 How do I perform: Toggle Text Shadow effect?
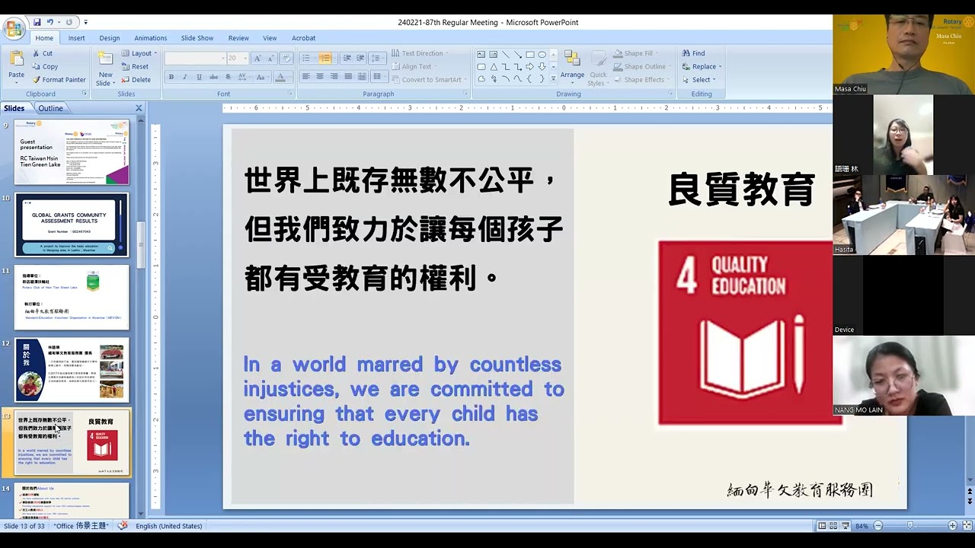tap(227, 77)
